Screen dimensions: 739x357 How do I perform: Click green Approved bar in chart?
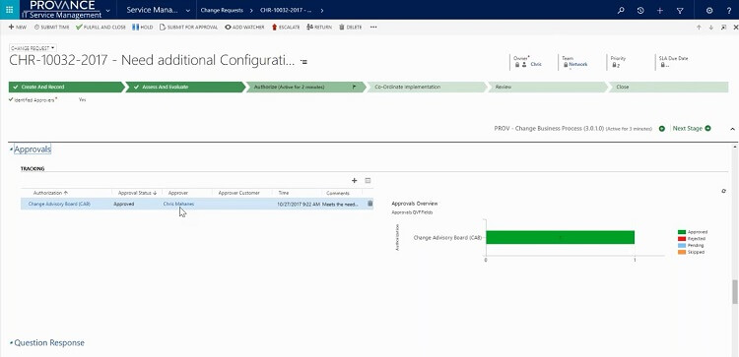pyautogui.click(x=561, y=238)
